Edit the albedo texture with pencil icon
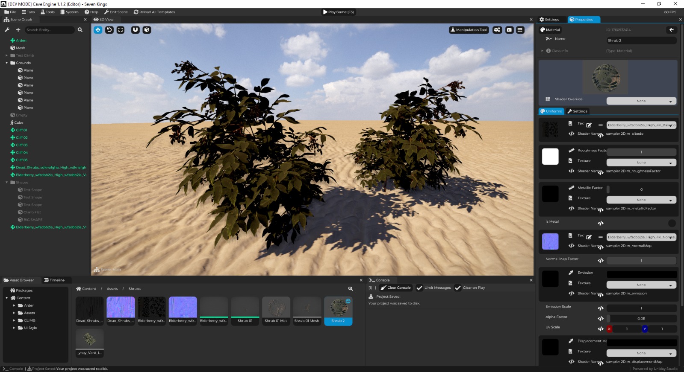This screenshot has height=372, width=684. click(589, 125)
